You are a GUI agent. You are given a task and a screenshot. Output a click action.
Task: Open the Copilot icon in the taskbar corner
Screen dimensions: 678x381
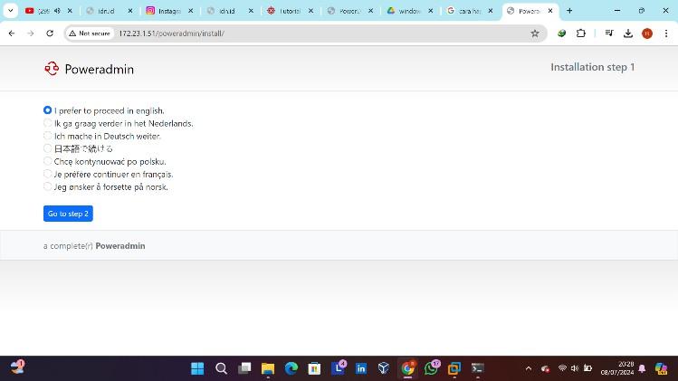pyautogui.click(x=661, y=368)
